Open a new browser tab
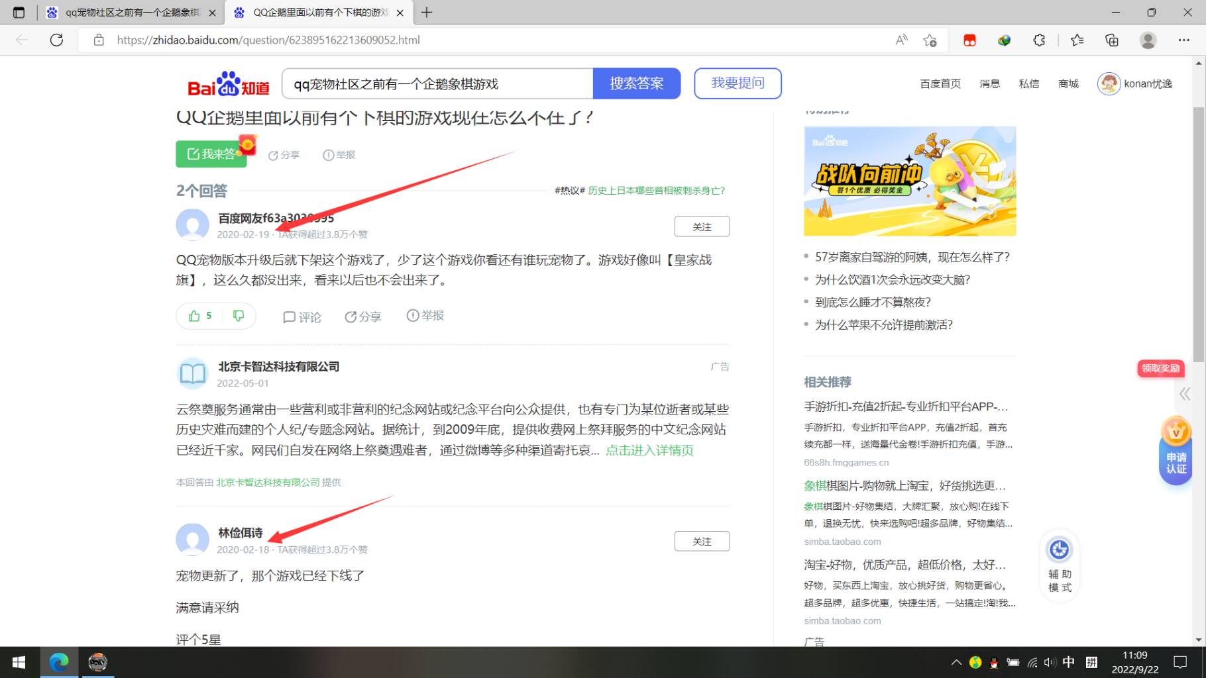 point(427,13)
